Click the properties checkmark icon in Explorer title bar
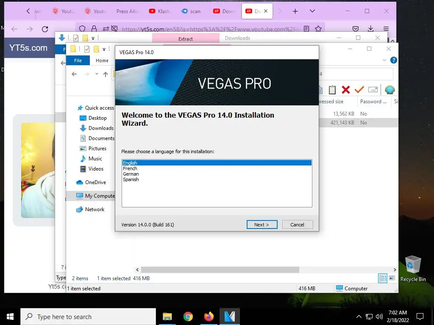 coord(86,49)
